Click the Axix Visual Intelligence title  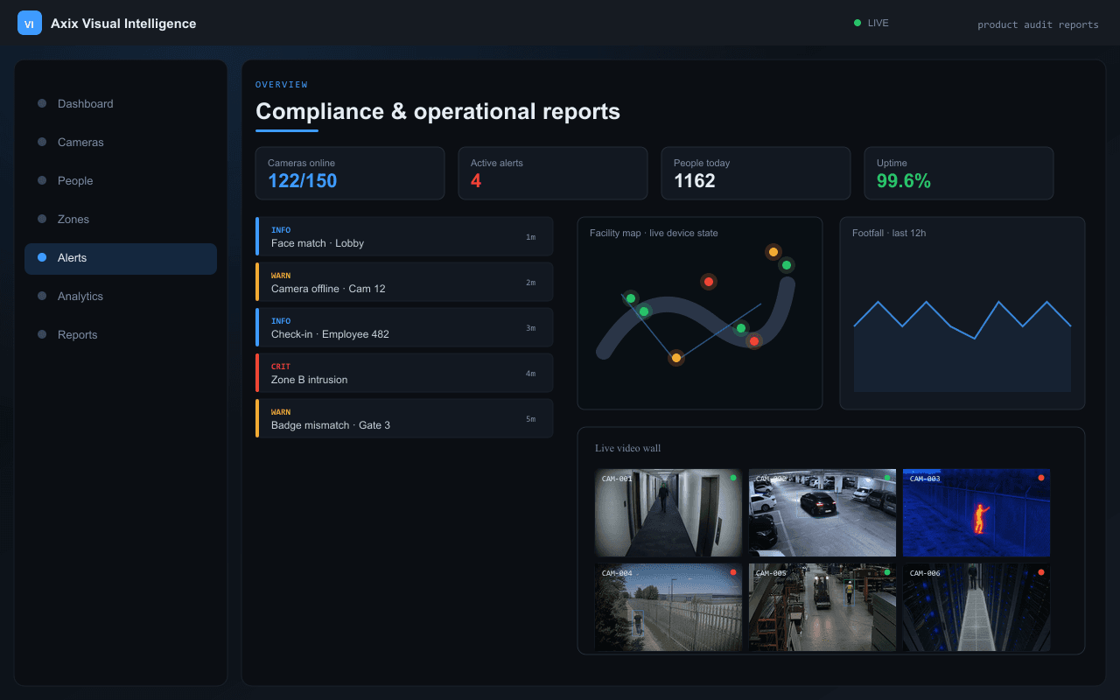click(x=123, y=24)
